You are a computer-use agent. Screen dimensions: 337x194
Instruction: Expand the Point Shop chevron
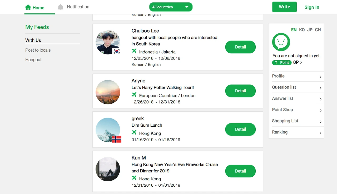(x=320, y=110)
